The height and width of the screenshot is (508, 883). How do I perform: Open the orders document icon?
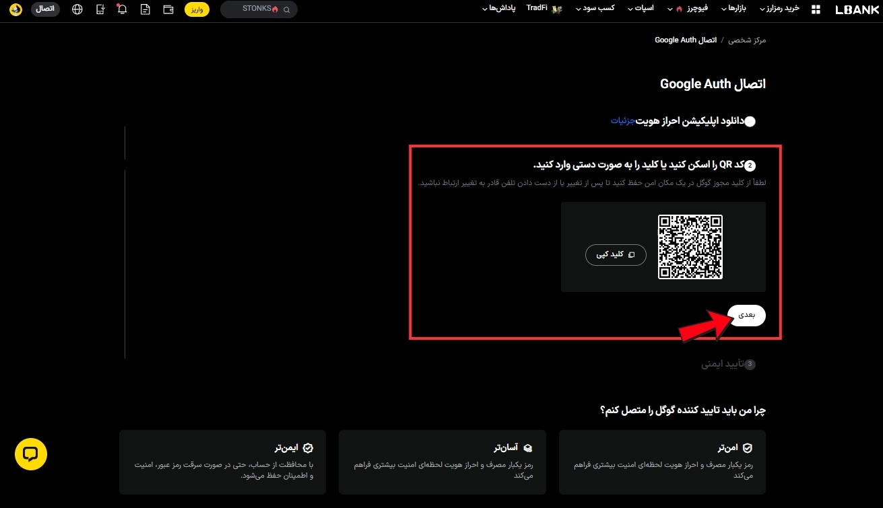tap(145, 10)
